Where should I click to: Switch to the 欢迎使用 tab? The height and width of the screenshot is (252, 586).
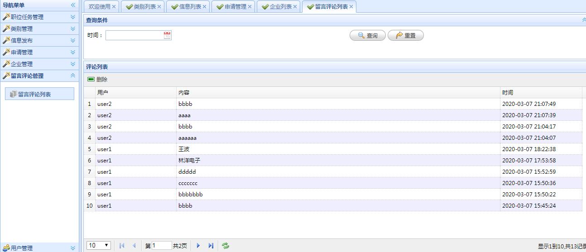100,7
